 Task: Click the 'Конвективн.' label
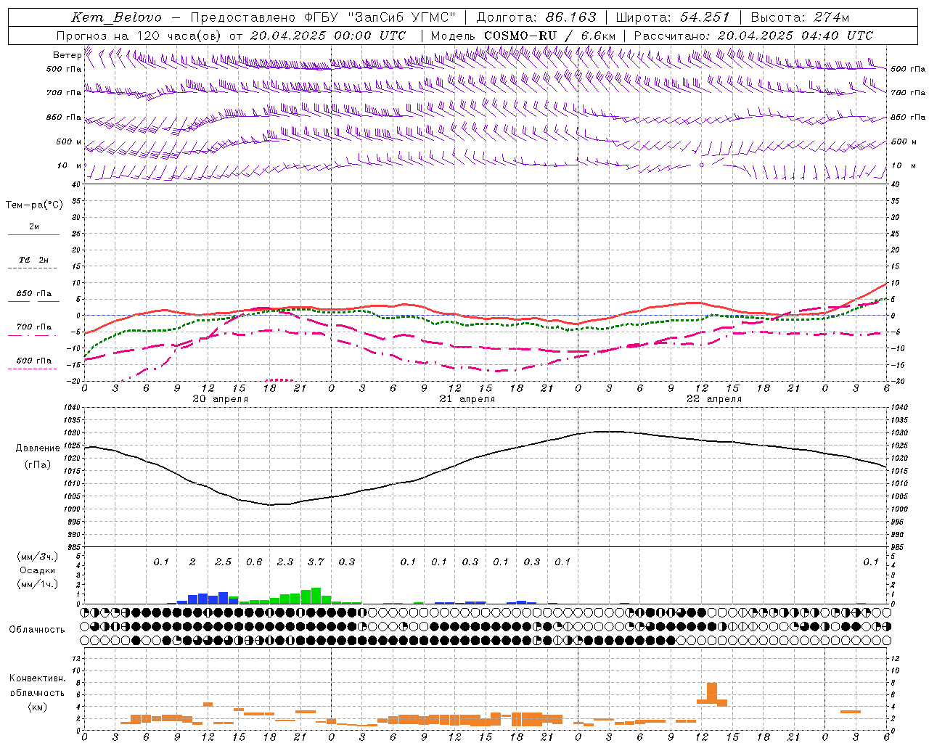(x=37, y=678)
